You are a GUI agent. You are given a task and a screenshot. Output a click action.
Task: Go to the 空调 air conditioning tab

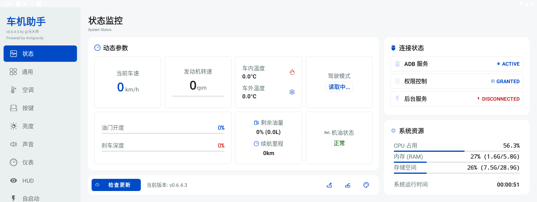coord(40,90)
